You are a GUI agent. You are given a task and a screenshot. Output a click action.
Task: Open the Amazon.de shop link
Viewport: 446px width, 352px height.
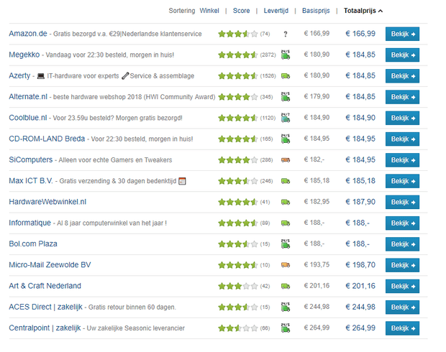coord(28,34)
